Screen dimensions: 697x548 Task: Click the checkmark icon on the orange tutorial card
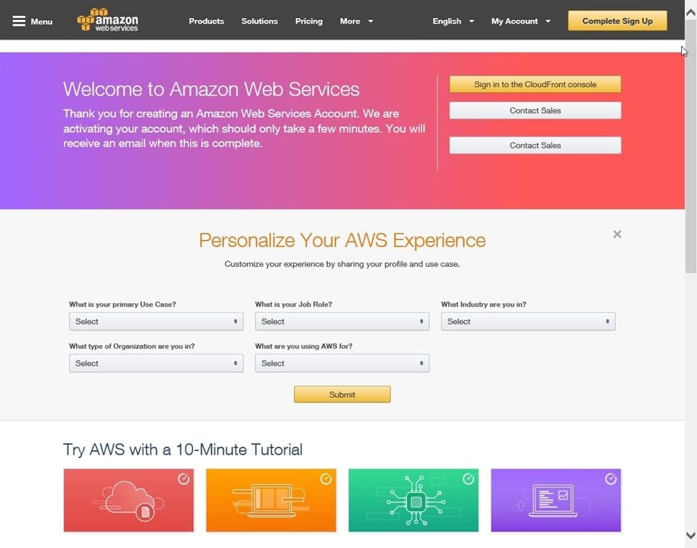point(326,479)
